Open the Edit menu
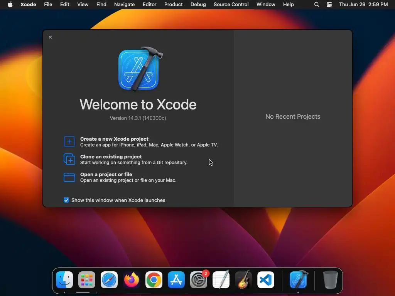 coord(65,4)
